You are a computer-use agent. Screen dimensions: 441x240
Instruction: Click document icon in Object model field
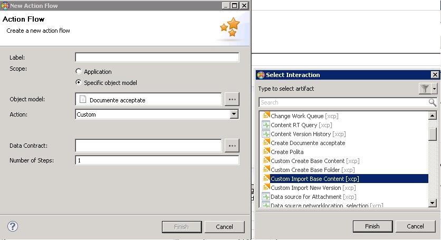pyautogui.click(x=83, y=99)
